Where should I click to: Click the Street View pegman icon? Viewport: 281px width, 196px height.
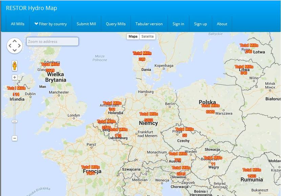click(x=15, y=66)
